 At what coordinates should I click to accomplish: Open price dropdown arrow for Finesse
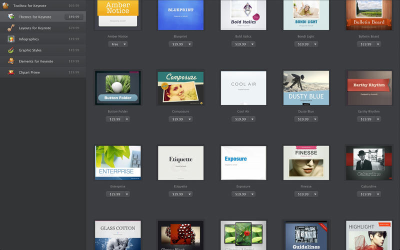[x=315, y=194]
